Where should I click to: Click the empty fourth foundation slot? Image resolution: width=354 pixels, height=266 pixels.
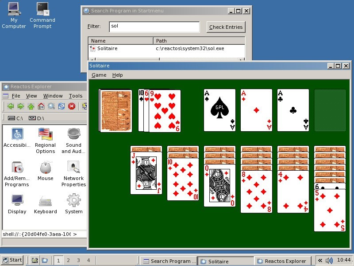coord(330,110)
